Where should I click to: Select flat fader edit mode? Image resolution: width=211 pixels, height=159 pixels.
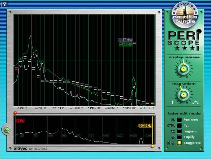(180, 125)
